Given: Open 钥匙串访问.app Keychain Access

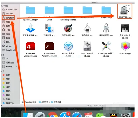Looking at the screenshot, I should [106, 28].
